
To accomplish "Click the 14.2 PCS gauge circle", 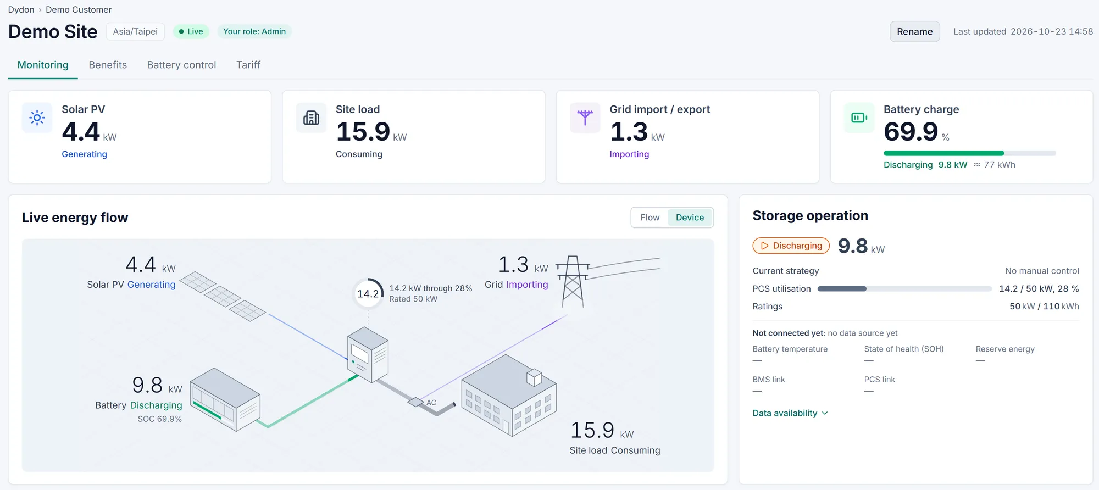I will click(x=368, y=294).
